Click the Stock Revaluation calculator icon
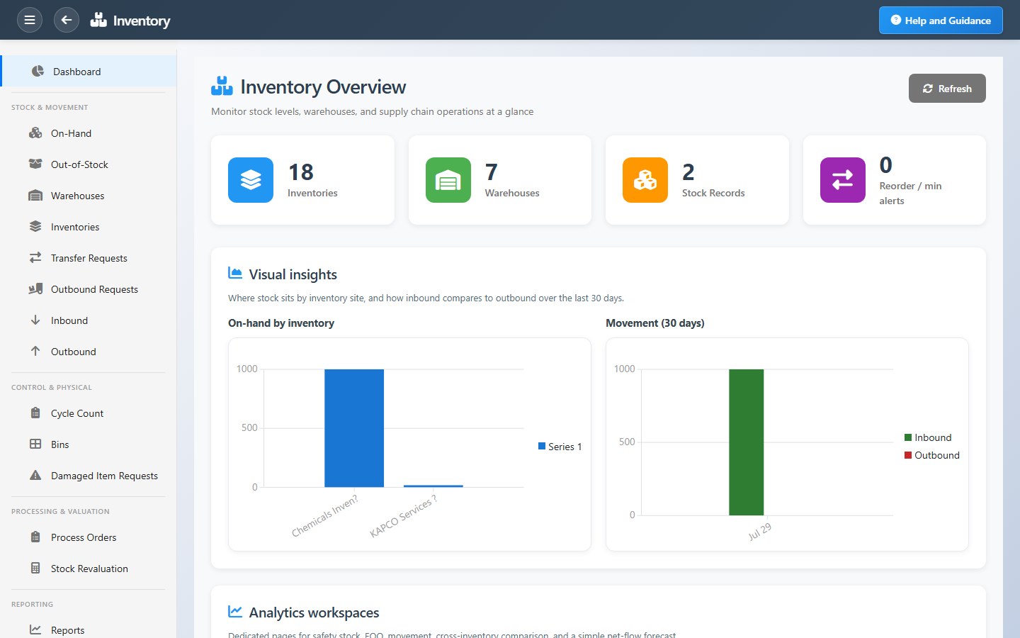 tap(35, 568)
